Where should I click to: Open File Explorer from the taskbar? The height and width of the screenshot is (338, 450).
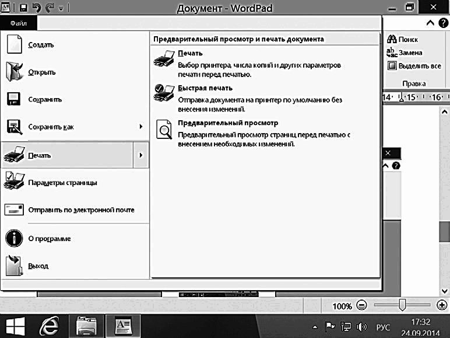[x=86, y=326]
